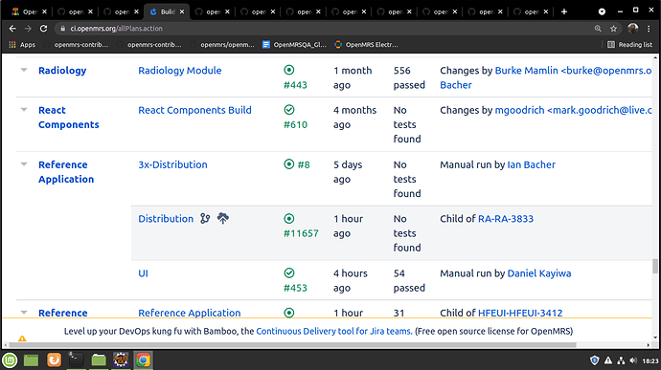Click the UI #453 success status icon

coord(289,273)
